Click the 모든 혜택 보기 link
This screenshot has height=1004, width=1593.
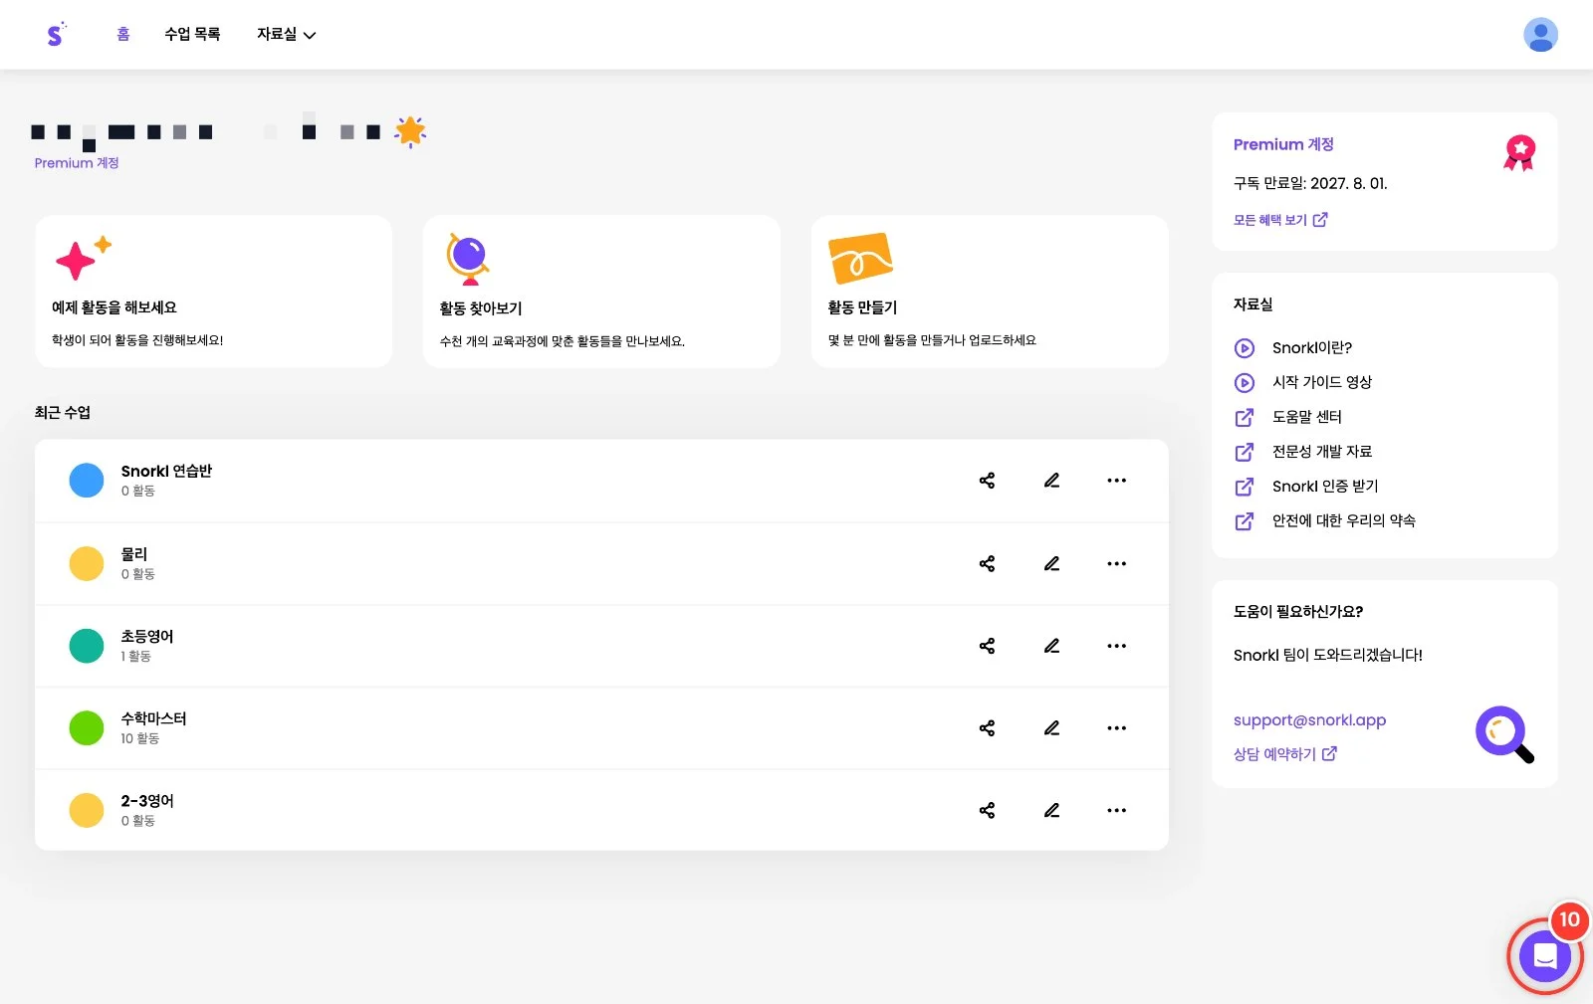point(1280,220)
